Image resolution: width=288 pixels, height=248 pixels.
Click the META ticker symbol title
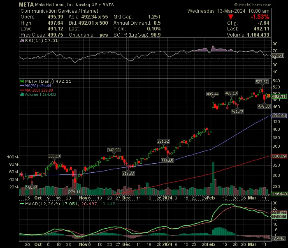[x=26, y=5]
